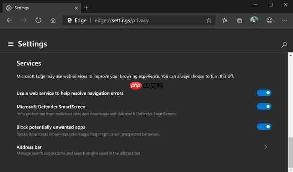Open the Settings and more ellipsis menu
Viewport: 293px width, 172px height.
click(x=284, y=20)
